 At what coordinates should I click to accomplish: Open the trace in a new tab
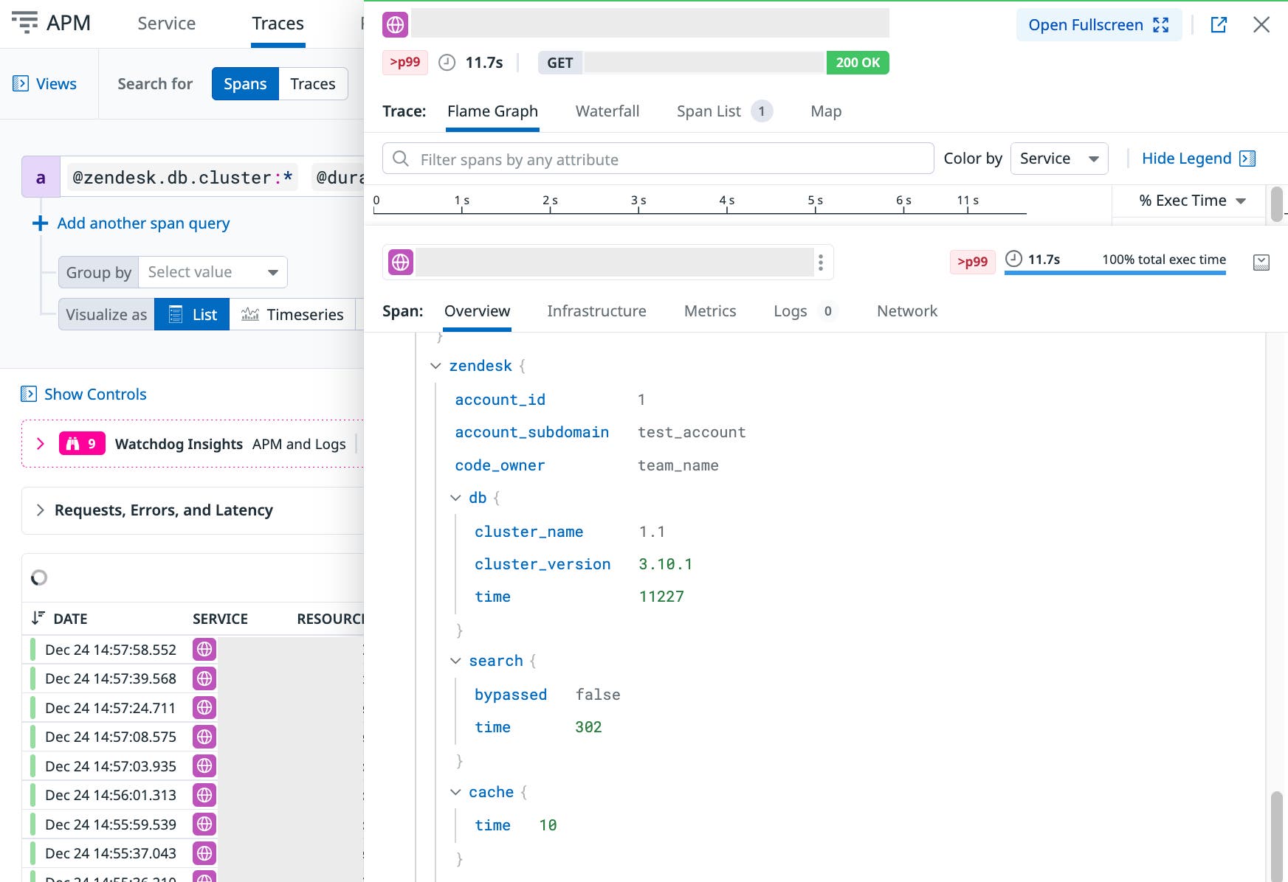(1219, 24)
